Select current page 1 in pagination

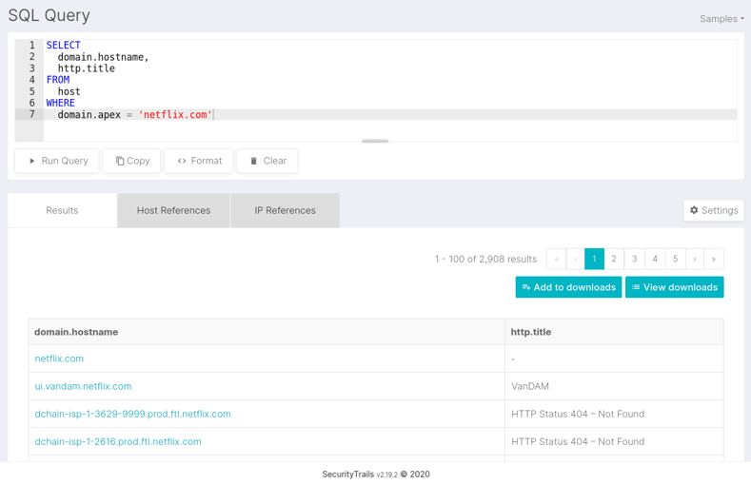pyautogui.click(x=594, y=259)
